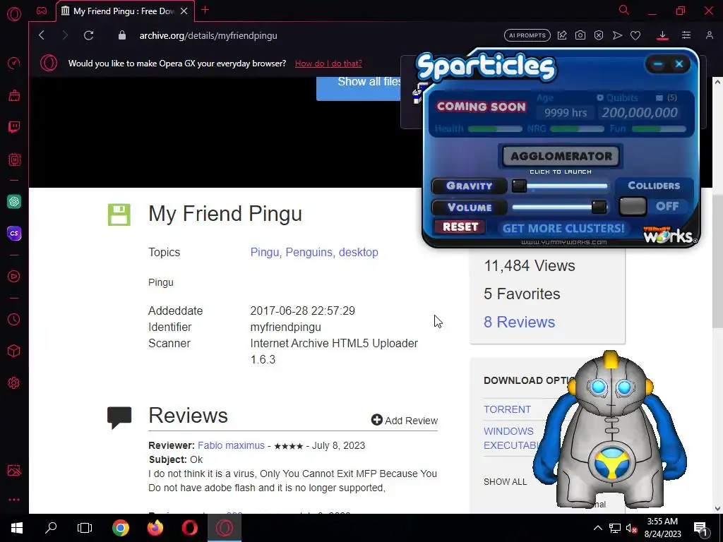Click the address bar URL
This screenshot has width=723, height=542.
(208, 35)
